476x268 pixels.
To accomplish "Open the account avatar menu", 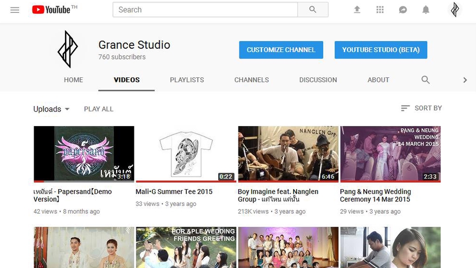I will (455, 10).
